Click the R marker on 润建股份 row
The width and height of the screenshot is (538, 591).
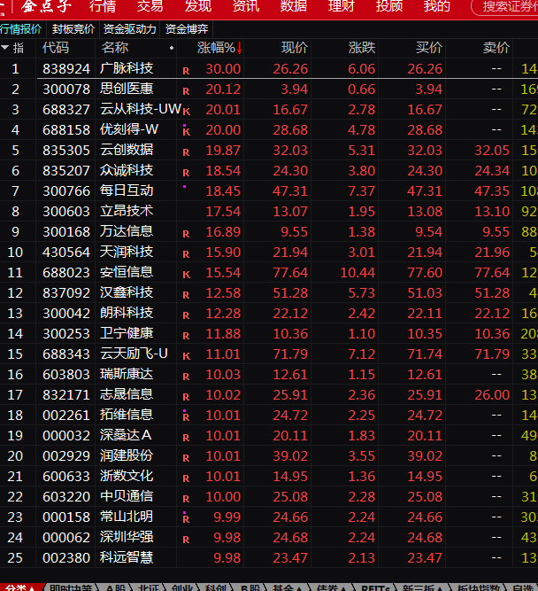click(186, 457)
